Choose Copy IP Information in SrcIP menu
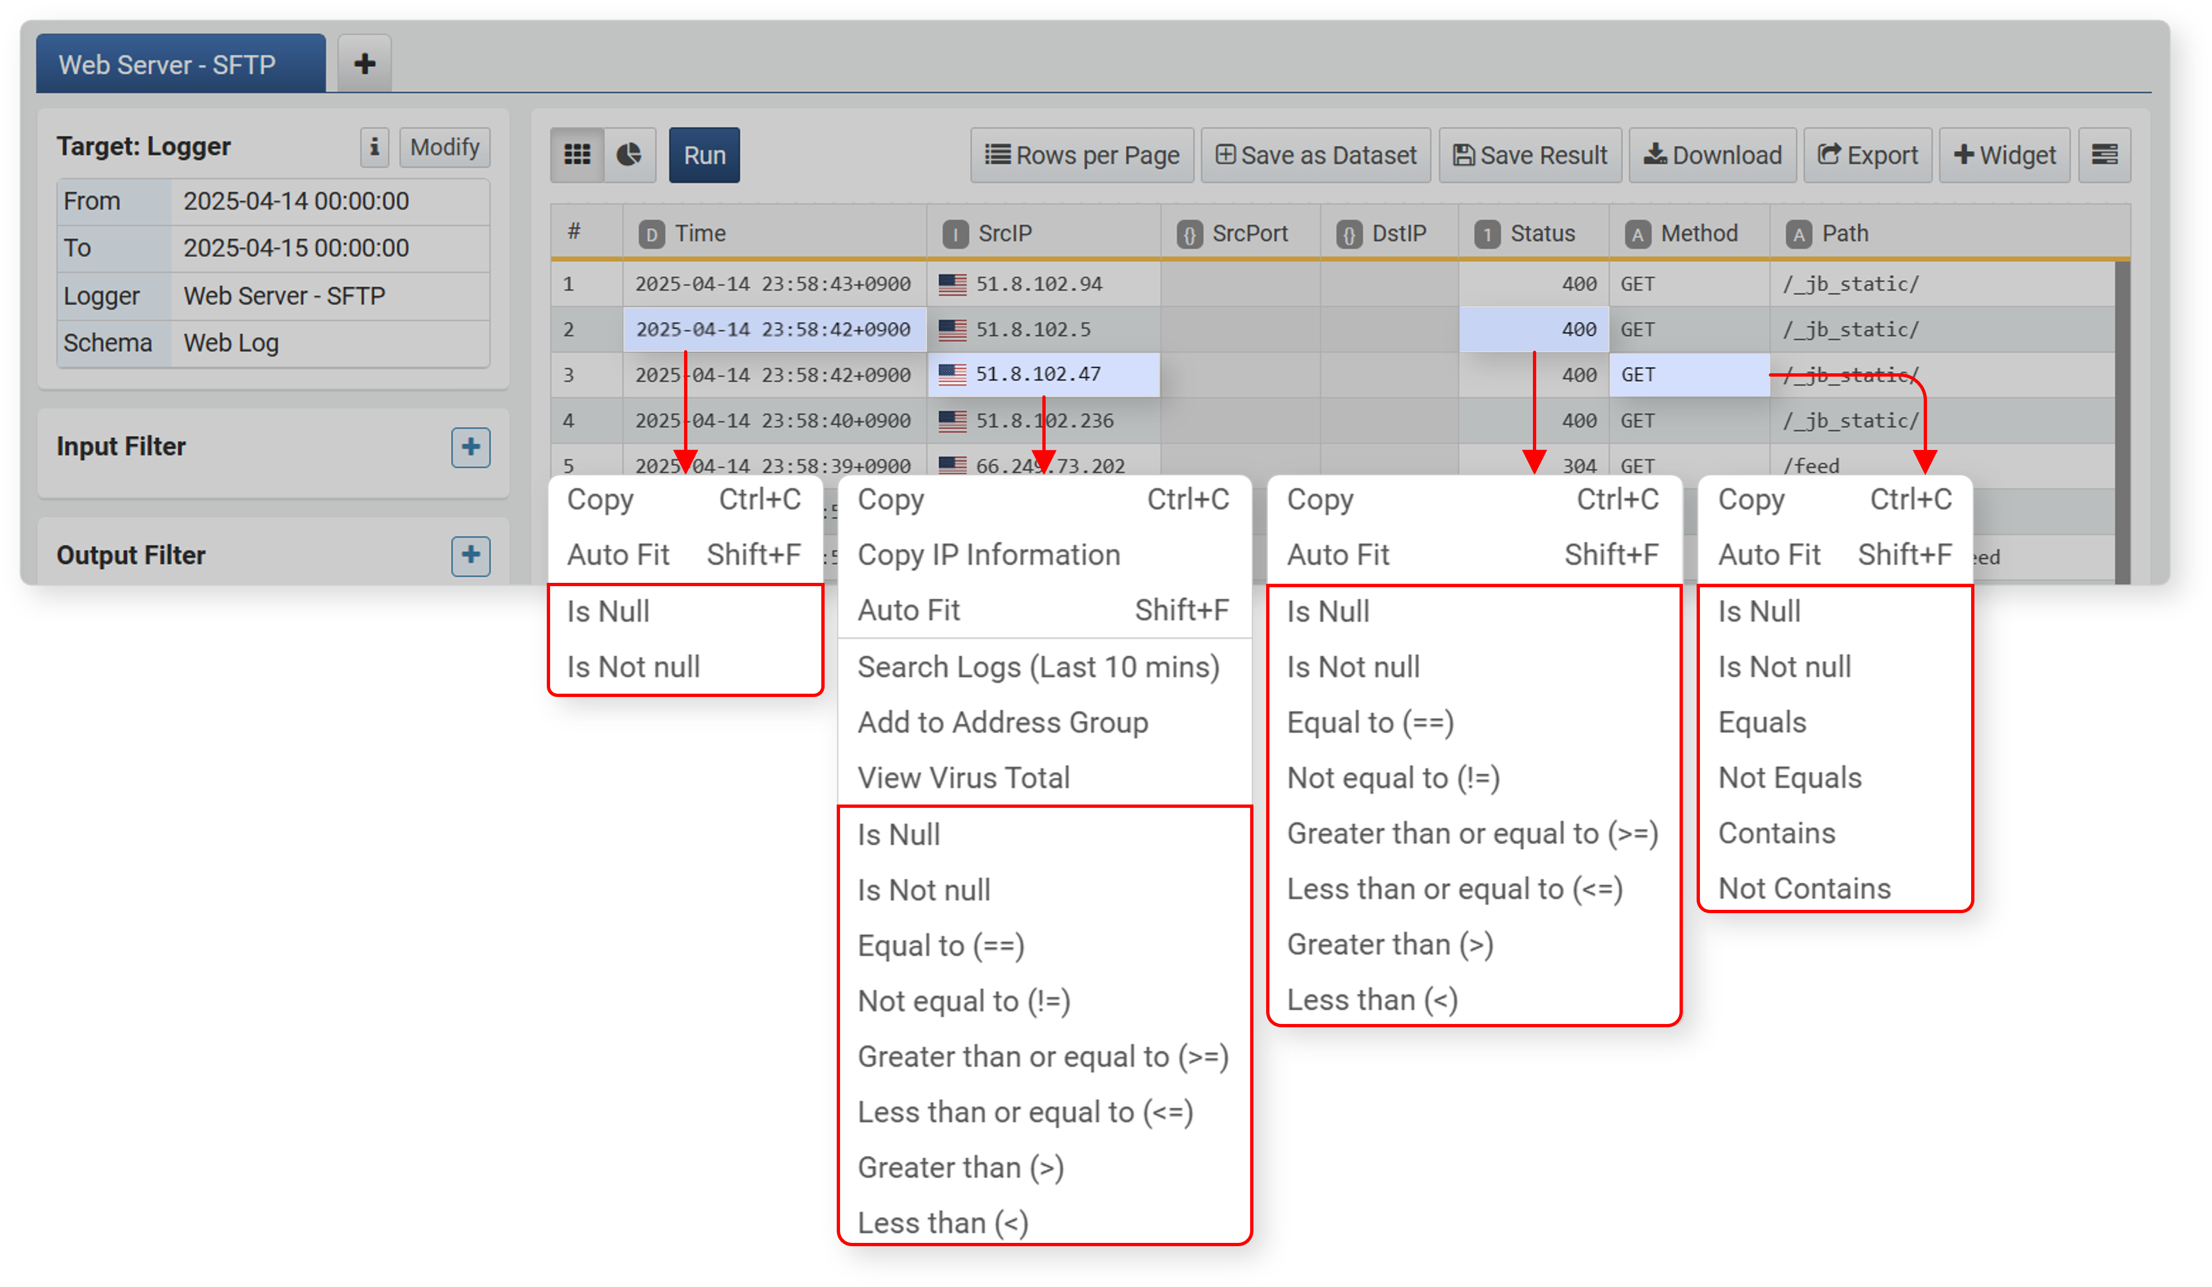Viewport: 2212px width, 1287px height. pyautogui.click(x=1043, y=555)
